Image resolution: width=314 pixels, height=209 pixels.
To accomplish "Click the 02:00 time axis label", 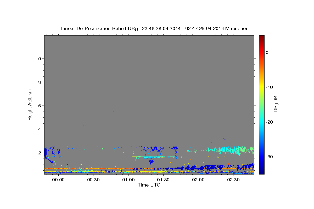I will [198, 180].
